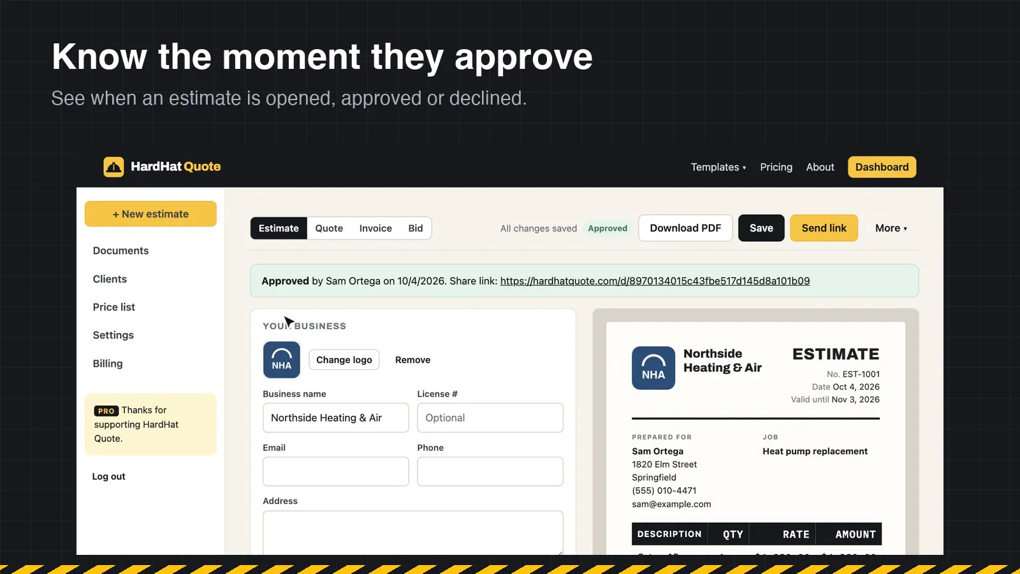Download the estimate as PDF
Viewport: 1020px width, 574px height.
[685, 228]
